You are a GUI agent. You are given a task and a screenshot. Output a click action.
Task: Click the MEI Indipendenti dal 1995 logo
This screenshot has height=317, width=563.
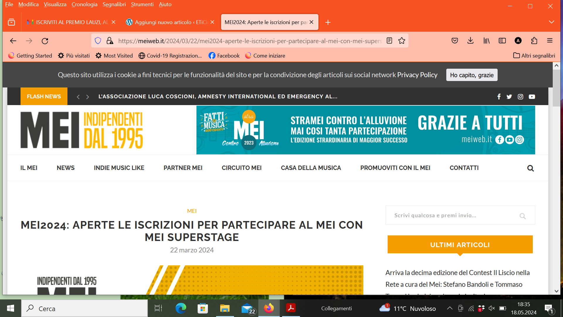82,130
